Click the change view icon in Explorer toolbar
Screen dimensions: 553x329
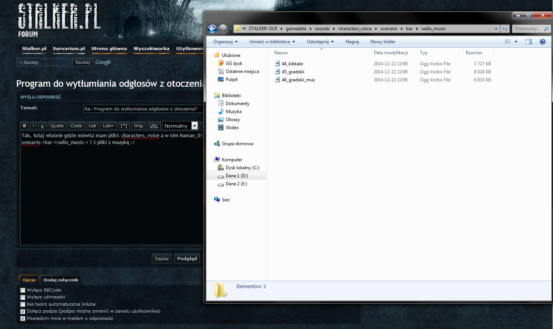pos(508,42)
